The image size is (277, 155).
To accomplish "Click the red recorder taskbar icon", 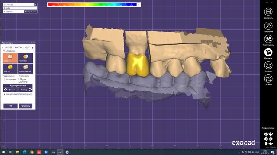I will [x=39, y=152].
